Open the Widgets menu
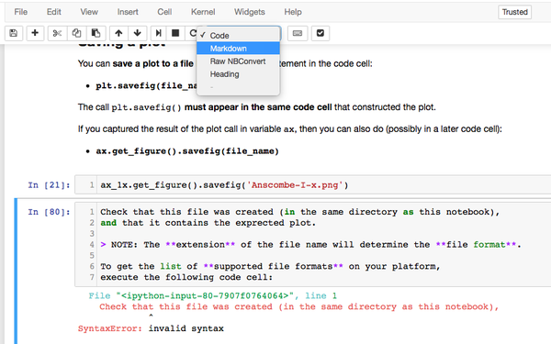Screen dimensions: 551x344 coord(250,12)
